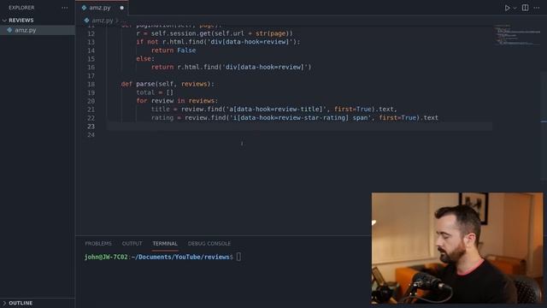Screen dimensions: 547x308
Task: Click 'else:' on line 15
Action: coord(145,59)
